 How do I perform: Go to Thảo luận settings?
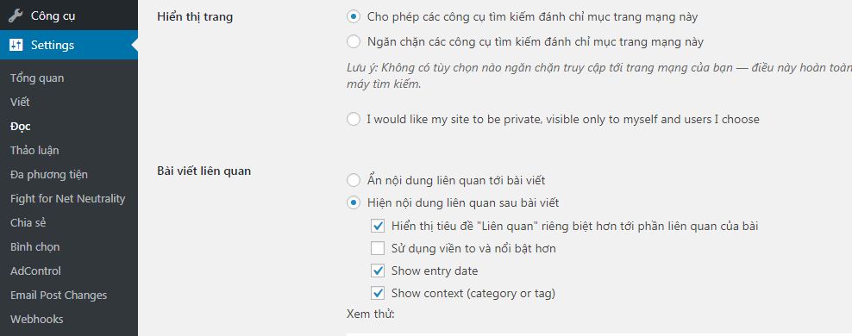[x=34, y=151]
